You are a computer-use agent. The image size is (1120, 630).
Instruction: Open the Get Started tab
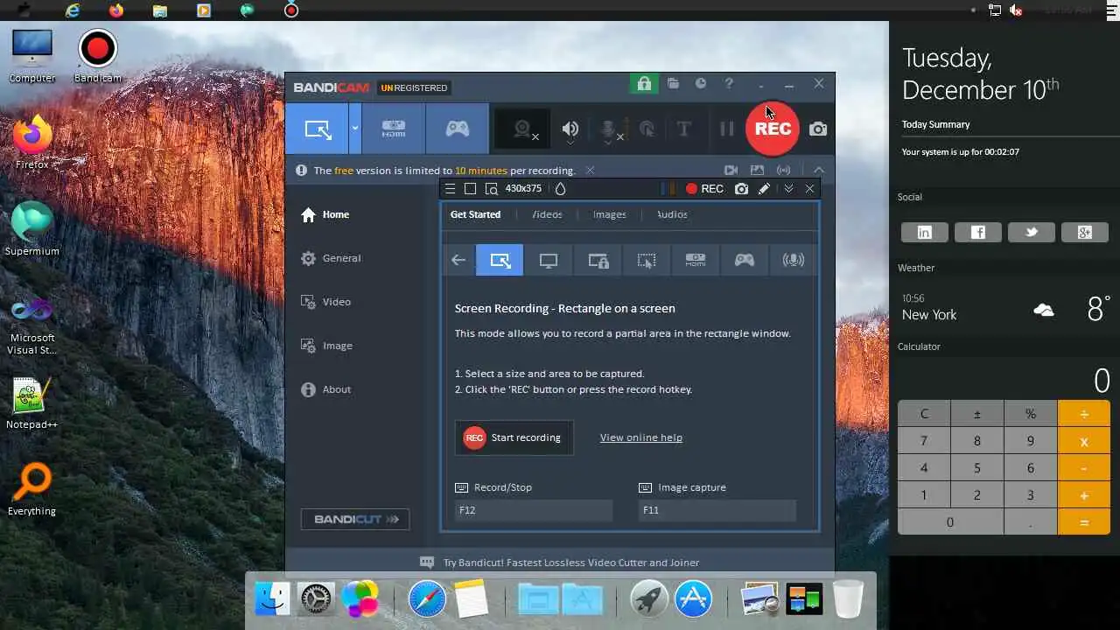click(475, 214)
